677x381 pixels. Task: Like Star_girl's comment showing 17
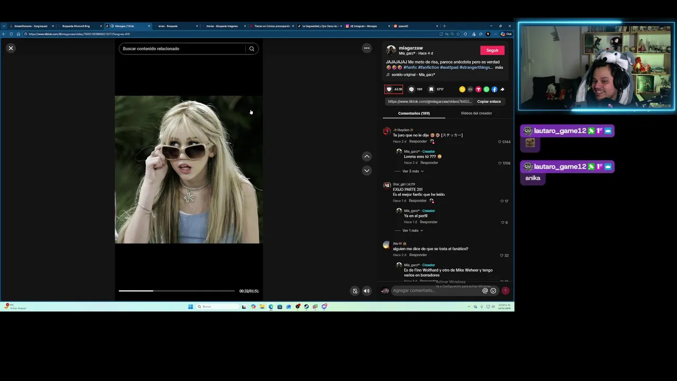(502, 201)
